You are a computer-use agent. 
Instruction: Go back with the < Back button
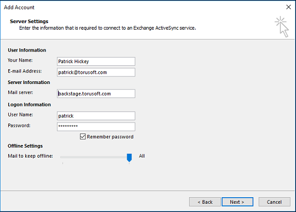pos(205,202)
